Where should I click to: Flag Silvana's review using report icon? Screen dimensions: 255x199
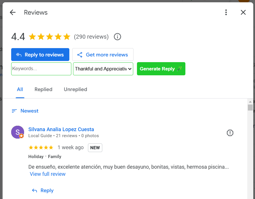click(230, 133)
